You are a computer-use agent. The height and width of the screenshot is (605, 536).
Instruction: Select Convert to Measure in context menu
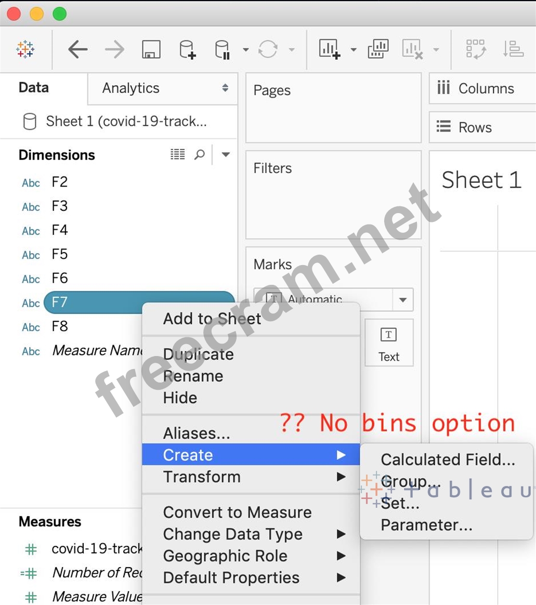pyautogui.click(x=237, y=512)
